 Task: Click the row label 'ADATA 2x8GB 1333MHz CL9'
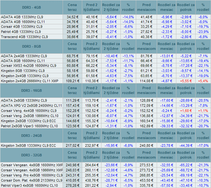(24, 100)
